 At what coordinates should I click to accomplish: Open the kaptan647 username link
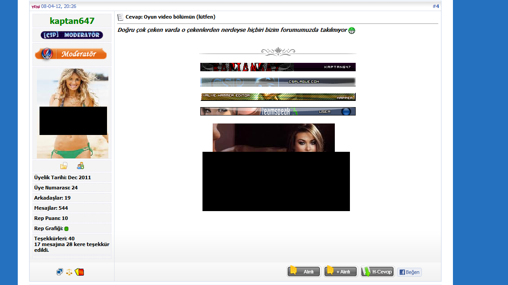pos(72,21)
